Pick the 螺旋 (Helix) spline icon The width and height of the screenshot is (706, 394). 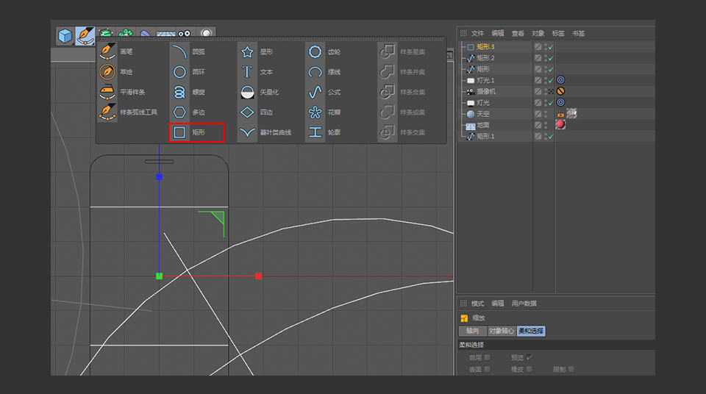(x=180, y=92)
